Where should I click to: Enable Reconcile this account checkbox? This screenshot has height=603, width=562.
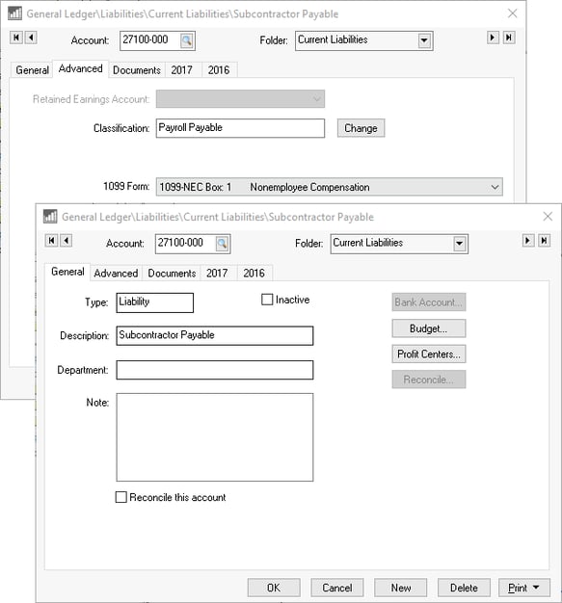click(120, 497)
